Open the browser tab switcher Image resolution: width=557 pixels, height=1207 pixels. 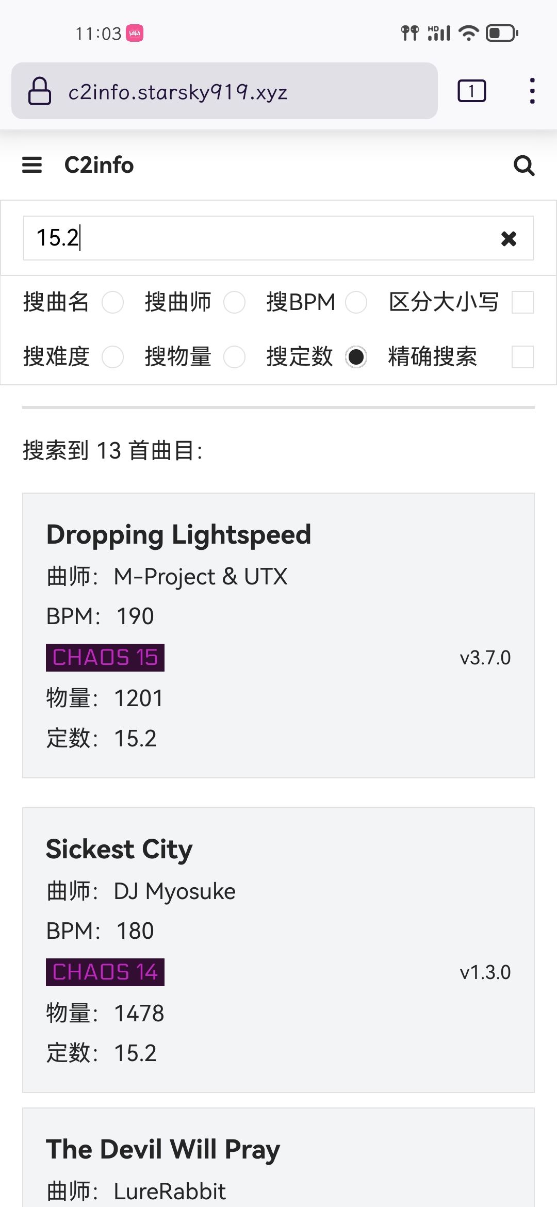point(471,91)
